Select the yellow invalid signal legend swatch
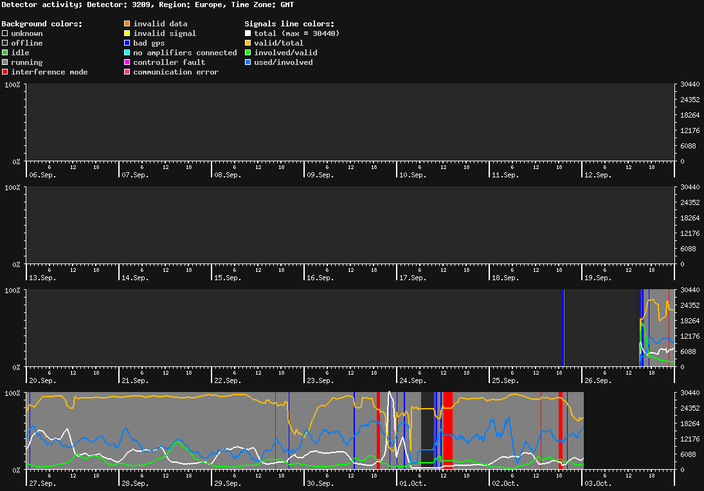 click(127, 33)
